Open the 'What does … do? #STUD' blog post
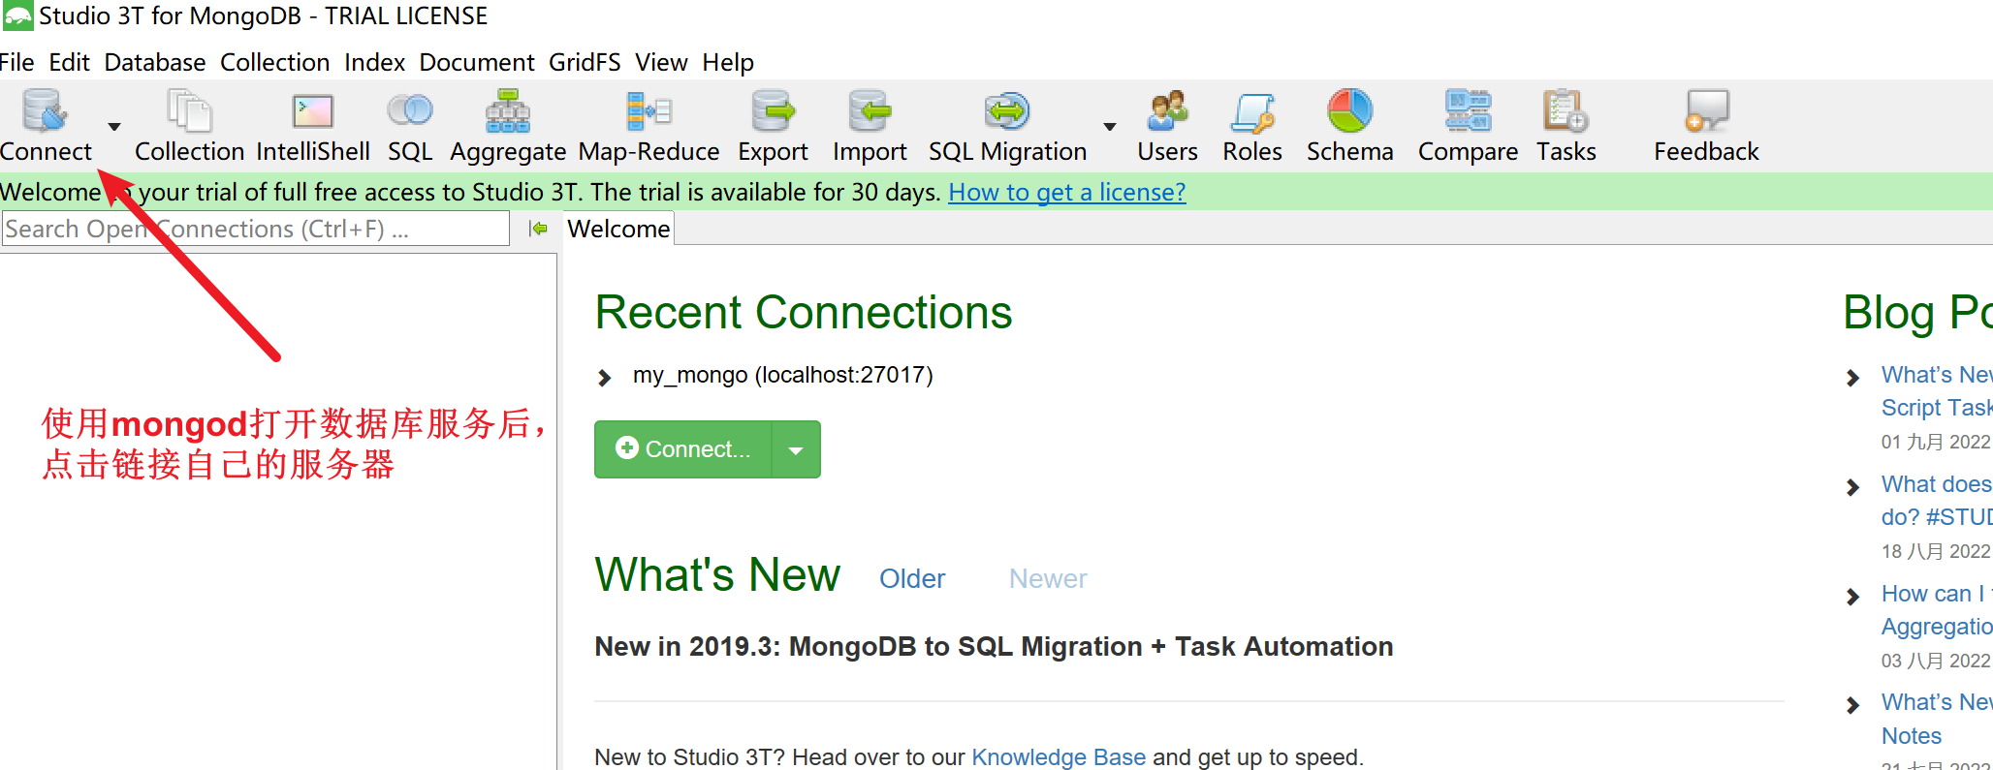 [x=1937, y=501]
